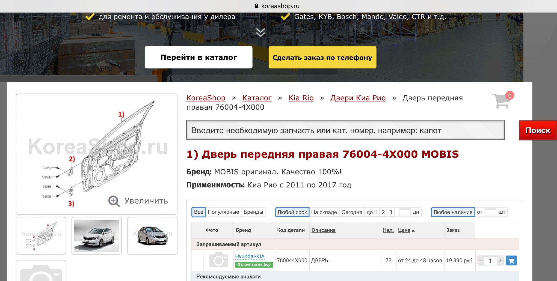Select the 'Популярные' filter tab
Image resolution: width=557 pixels, height=281 pixels.
(223, 212)
